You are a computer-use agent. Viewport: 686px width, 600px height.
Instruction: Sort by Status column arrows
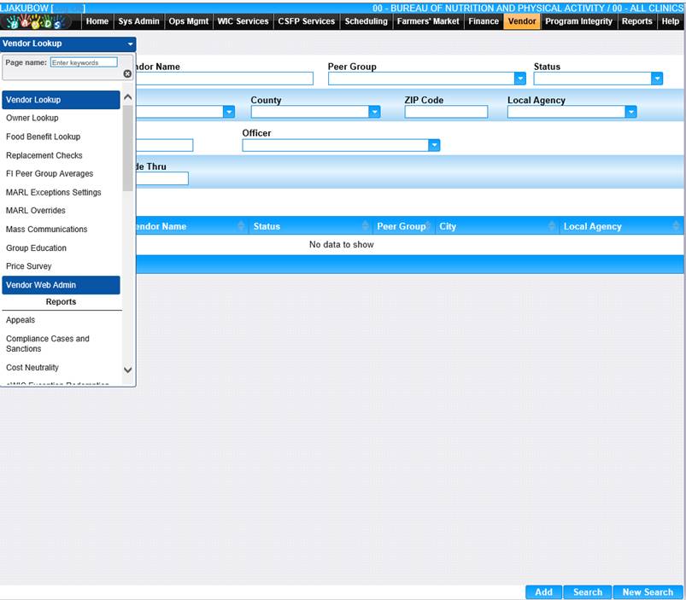click(x=366, y=226)
